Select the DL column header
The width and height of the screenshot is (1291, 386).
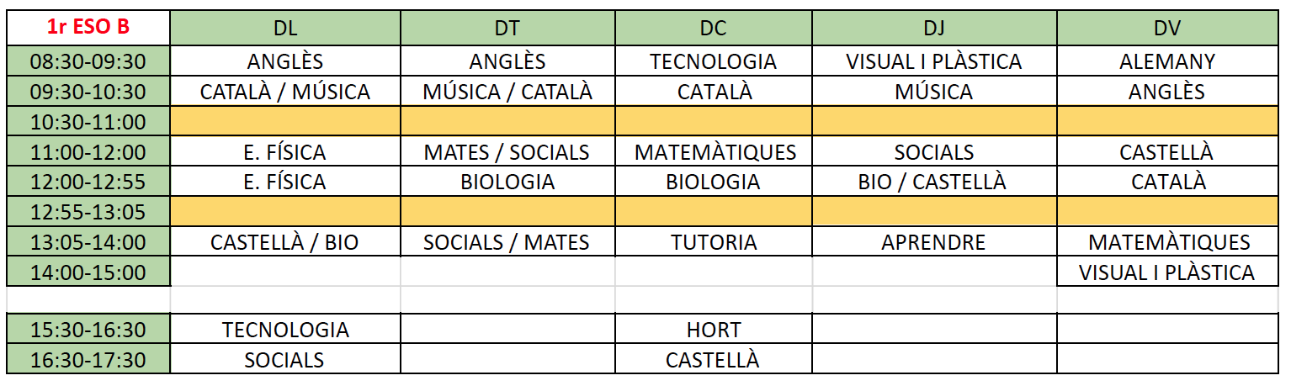(x=285, y=28)
